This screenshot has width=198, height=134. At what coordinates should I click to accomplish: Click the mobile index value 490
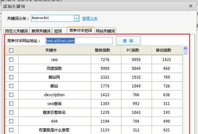pos(167,121)
